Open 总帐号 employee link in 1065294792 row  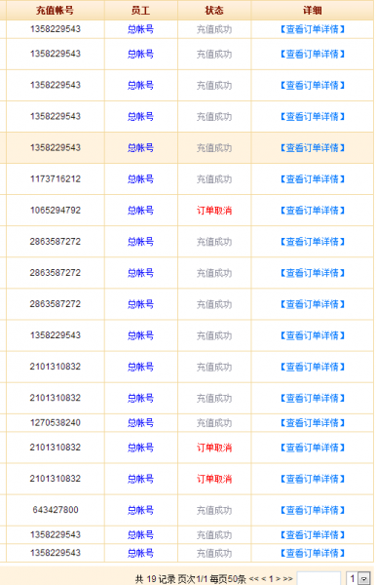coord(140,211)
